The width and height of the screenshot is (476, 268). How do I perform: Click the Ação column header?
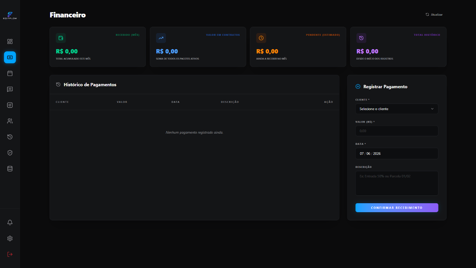(329, 102)
